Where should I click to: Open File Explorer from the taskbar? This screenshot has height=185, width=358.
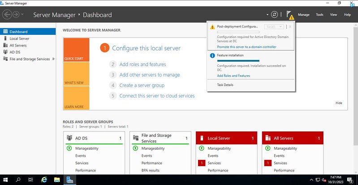coord(57,180)
